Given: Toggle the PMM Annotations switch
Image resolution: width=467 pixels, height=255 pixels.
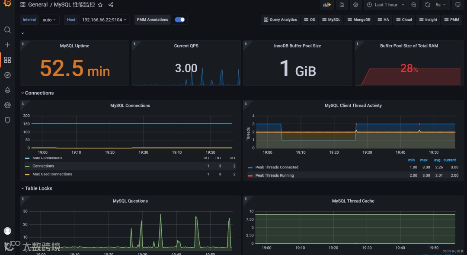Looking at the screenshot, I should (x=179, y=19).
